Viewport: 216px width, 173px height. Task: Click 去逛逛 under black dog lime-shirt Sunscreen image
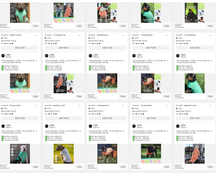(x=210, y=26)
